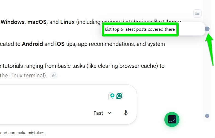Start voice input with the microphone

126,113
